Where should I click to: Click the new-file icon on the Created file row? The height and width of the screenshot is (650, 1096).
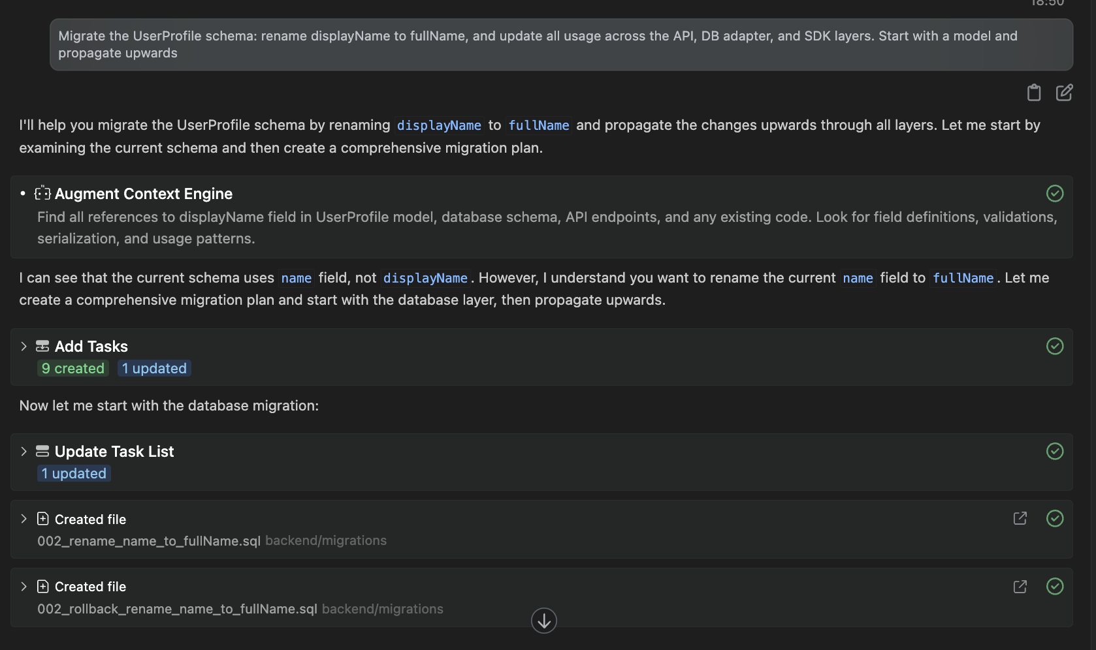[x=42, y=518]
